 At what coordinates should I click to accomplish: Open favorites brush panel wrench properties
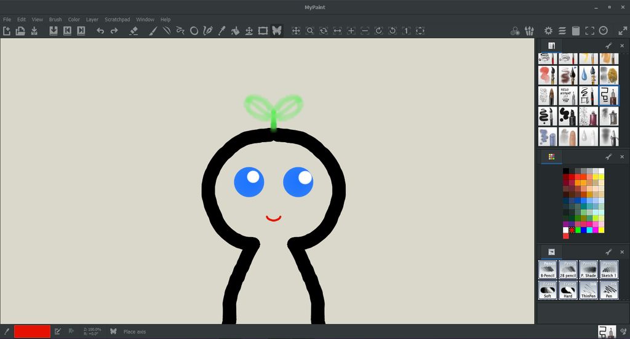(x=608, y=252)
